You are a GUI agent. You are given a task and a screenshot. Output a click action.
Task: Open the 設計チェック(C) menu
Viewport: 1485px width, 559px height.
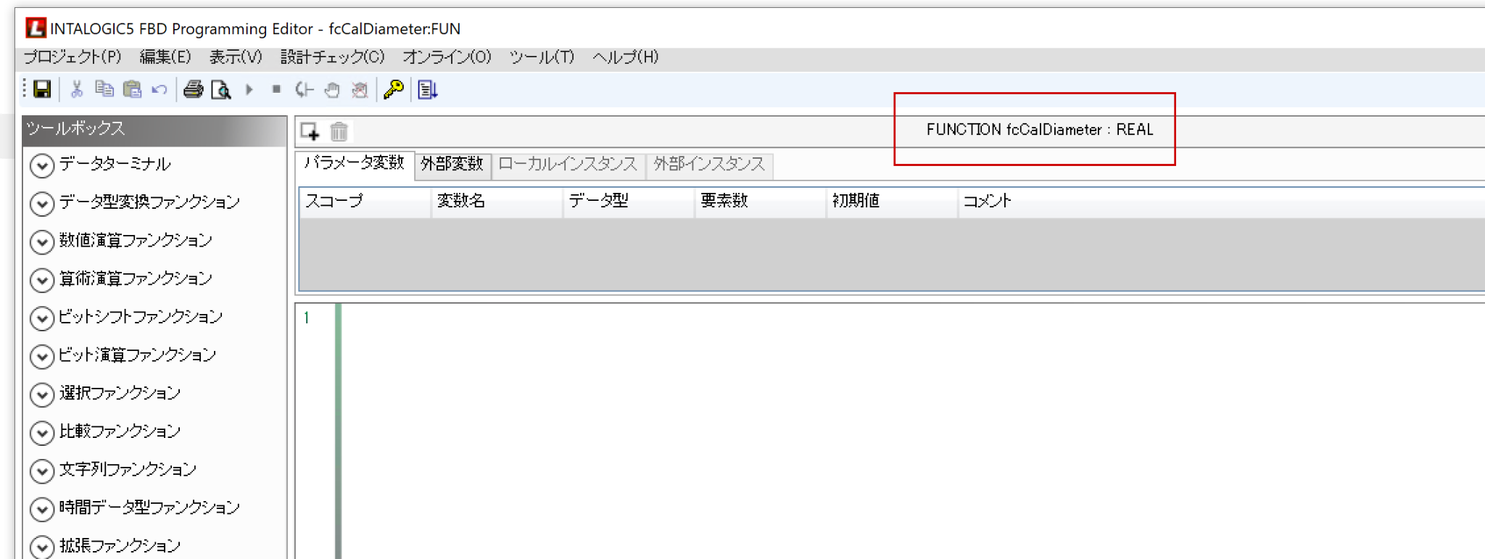tap(332, 57)
